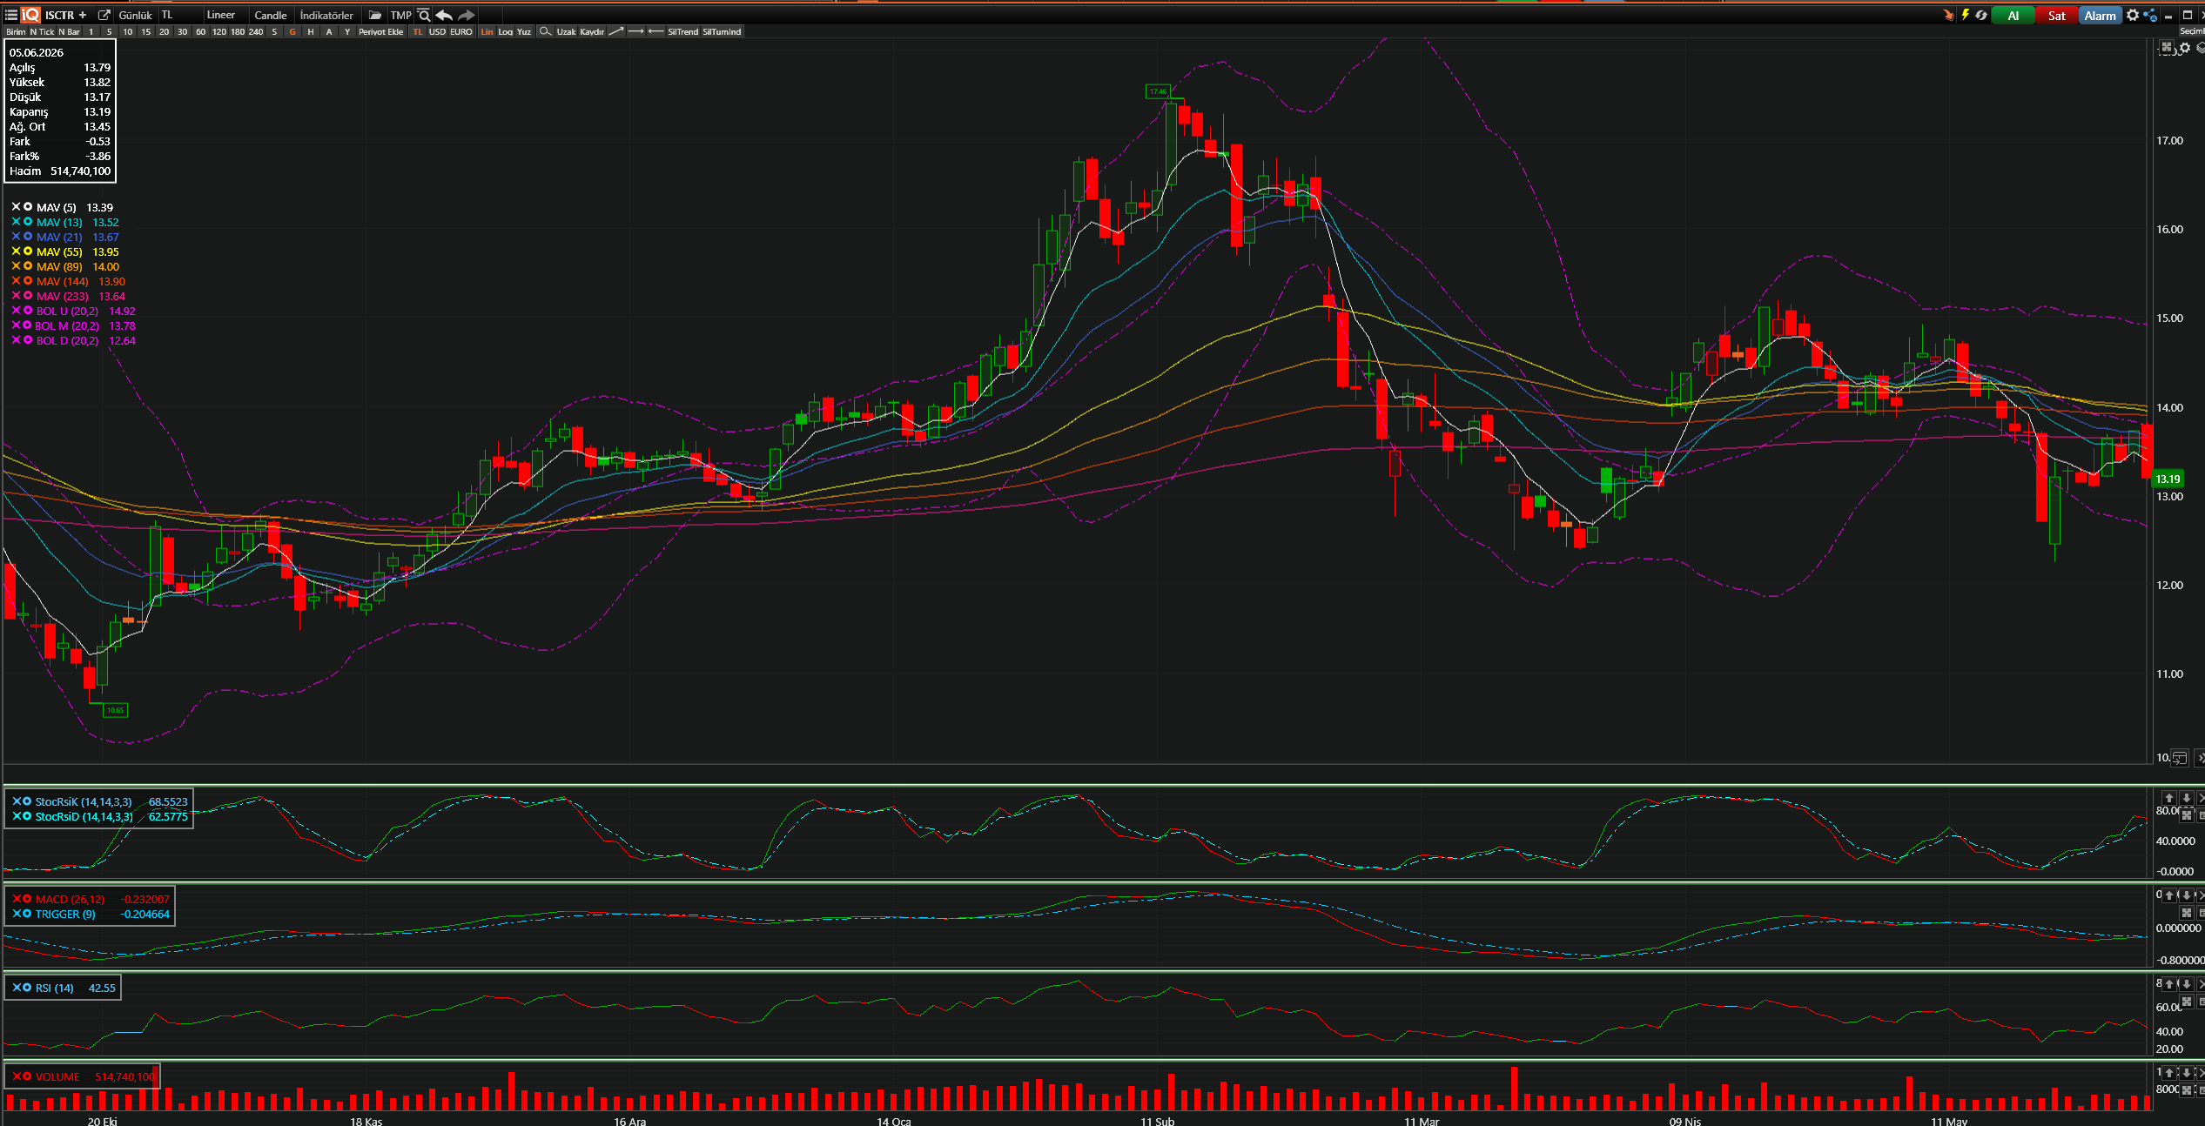The width and height of the screenshot is (2205, 1126).
Task: Switch currency to EURO
Action: point(461,31)
